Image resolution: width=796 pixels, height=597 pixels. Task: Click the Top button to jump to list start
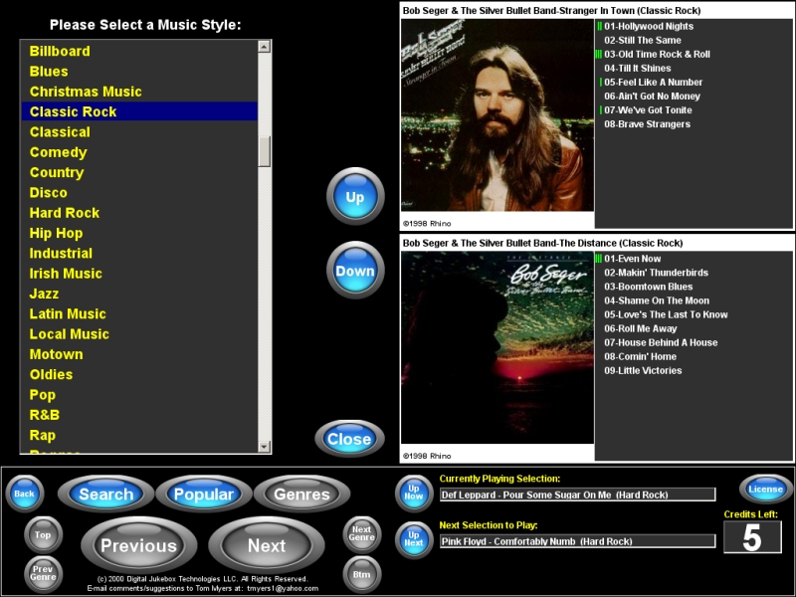(x=42, y=534)
